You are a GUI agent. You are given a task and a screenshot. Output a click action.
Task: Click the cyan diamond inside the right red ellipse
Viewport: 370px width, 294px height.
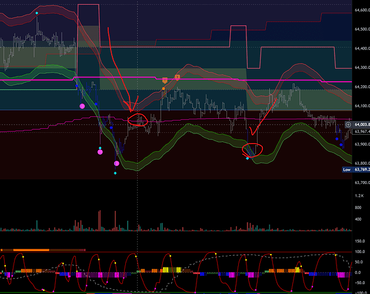[248, 159]
